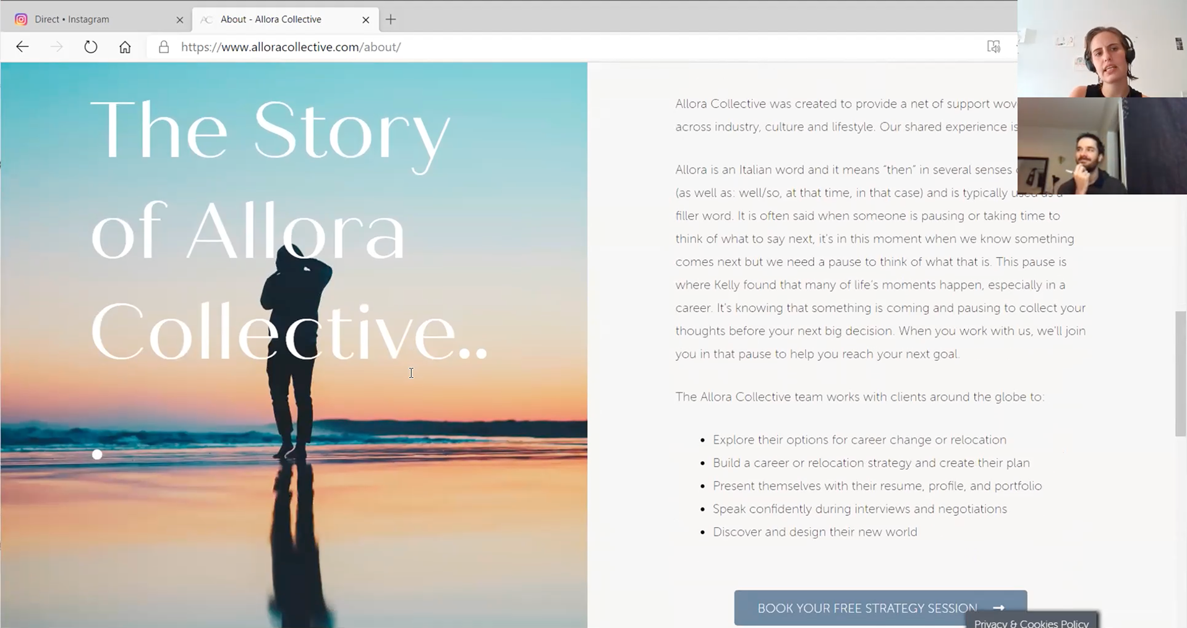Go back using the browser back arrow
The width and height of the screenshot is (1187, 628).
click(22, 47)
